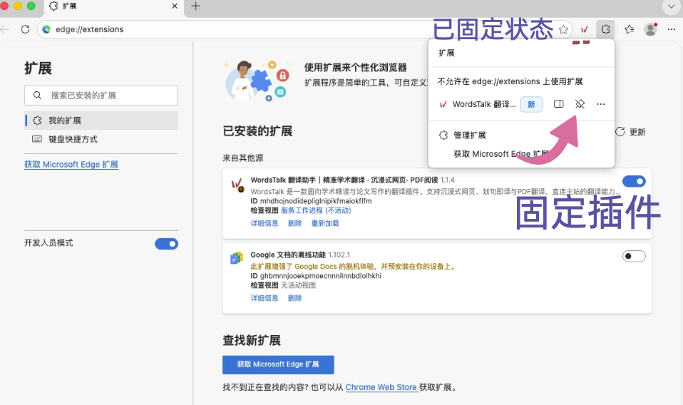Open sidebar link 获取 Microsoft Edge 扩展

click(71, 165)
